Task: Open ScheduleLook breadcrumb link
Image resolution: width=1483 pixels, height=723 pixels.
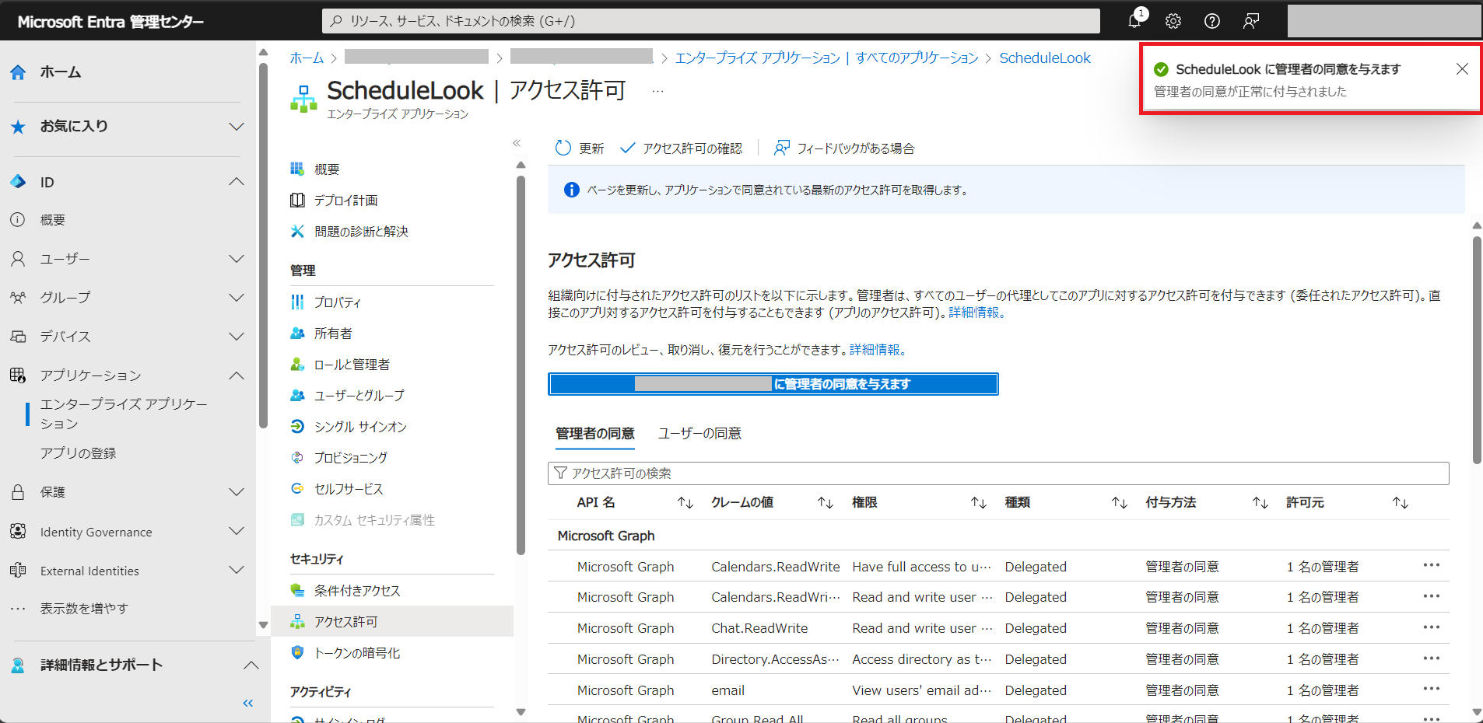Action: [x=1045, y=58]
